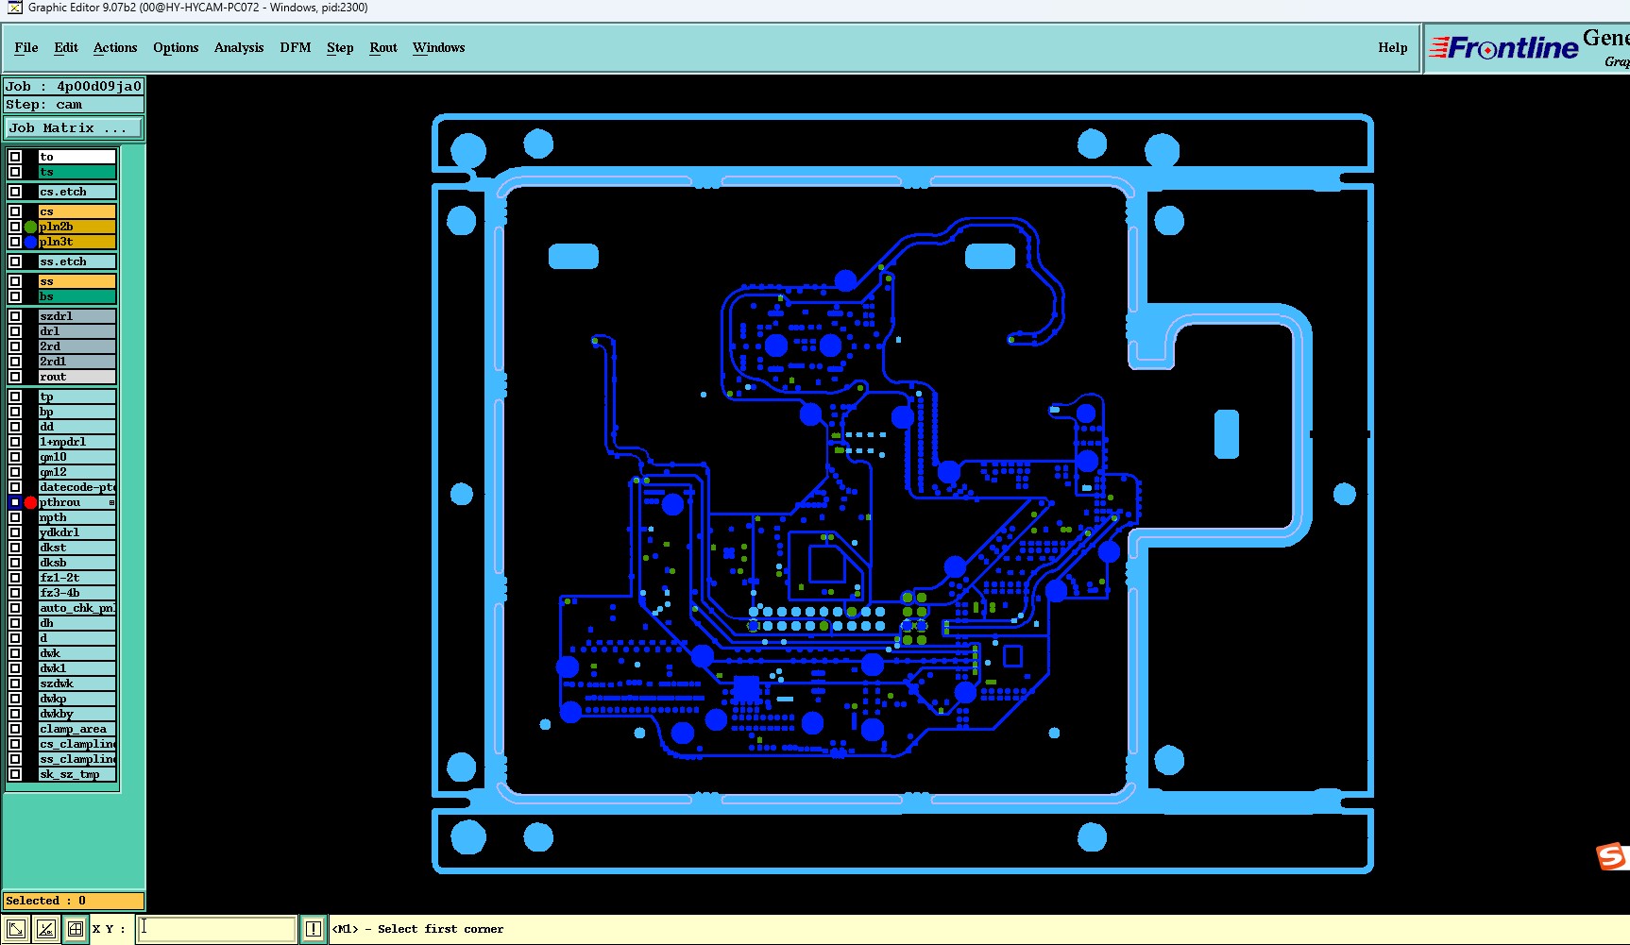Select the 'bs' layer name

tap(77, 296)
